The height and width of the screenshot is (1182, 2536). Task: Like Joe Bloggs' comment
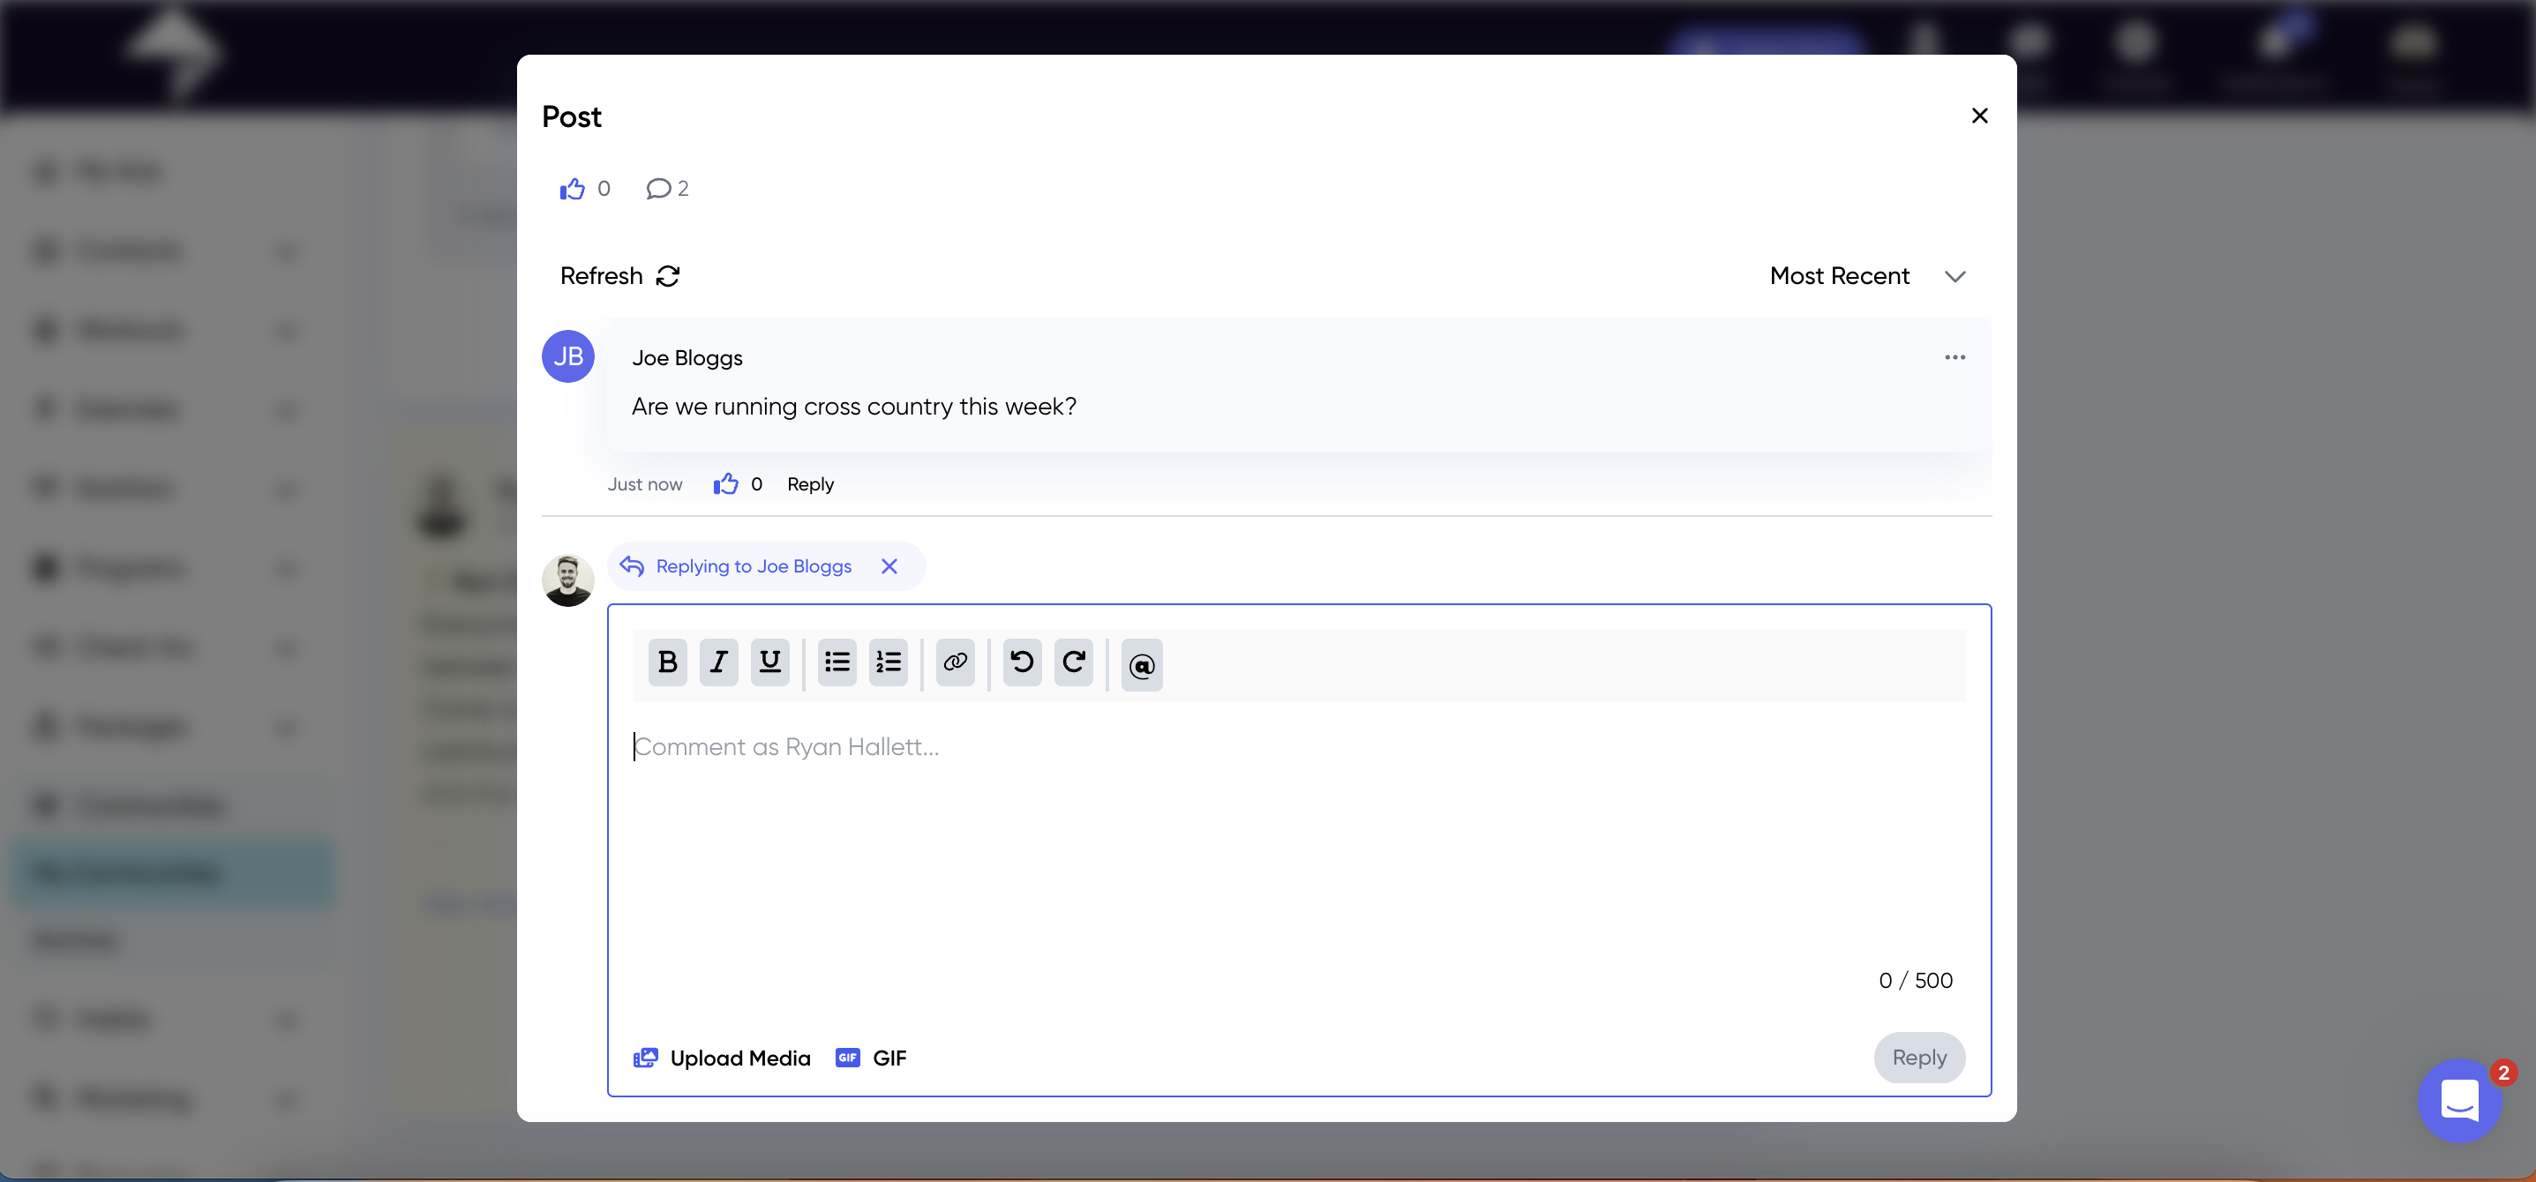pos(725,483)
